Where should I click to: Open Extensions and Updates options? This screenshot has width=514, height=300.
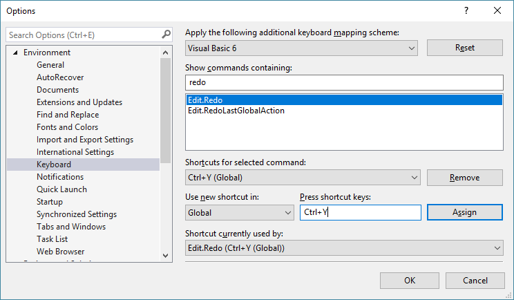pyautogui.click(x=79, y=102)
